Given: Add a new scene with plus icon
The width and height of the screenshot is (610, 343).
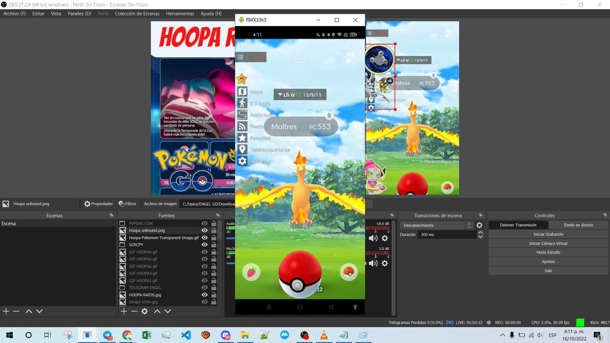Looking at the screenshot, I should pyautogui.click(x=6, y=311).
